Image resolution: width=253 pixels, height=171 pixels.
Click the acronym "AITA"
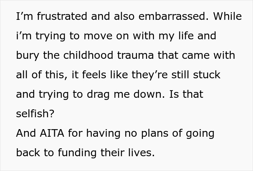pos(52,133)
